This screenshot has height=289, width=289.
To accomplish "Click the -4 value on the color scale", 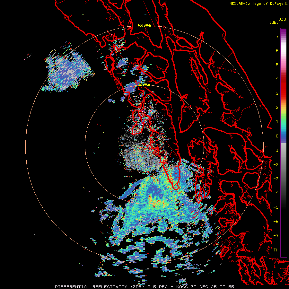I will tap(276, 193).
